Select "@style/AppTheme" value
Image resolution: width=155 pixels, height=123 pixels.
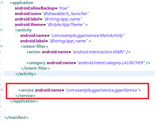65,25
